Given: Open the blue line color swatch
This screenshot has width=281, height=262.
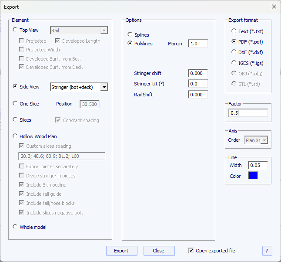Looking at the screenshot, I should point(253,176).
